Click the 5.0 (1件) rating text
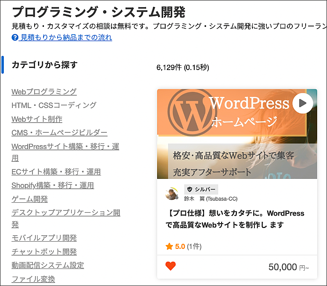This screenshot has width=327, height=286. coord(188,247)
